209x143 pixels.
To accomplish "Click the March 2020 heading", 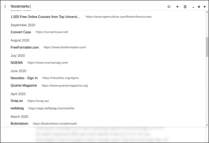I will pyautogui.click(x=19, y=117).
